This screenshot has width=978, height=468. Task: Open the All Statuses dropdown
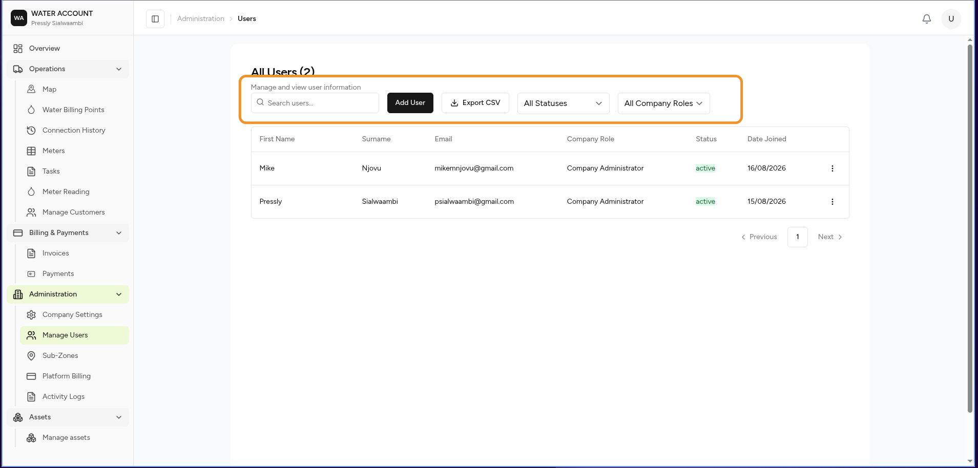pyautogui.click(x=563, y=103)
